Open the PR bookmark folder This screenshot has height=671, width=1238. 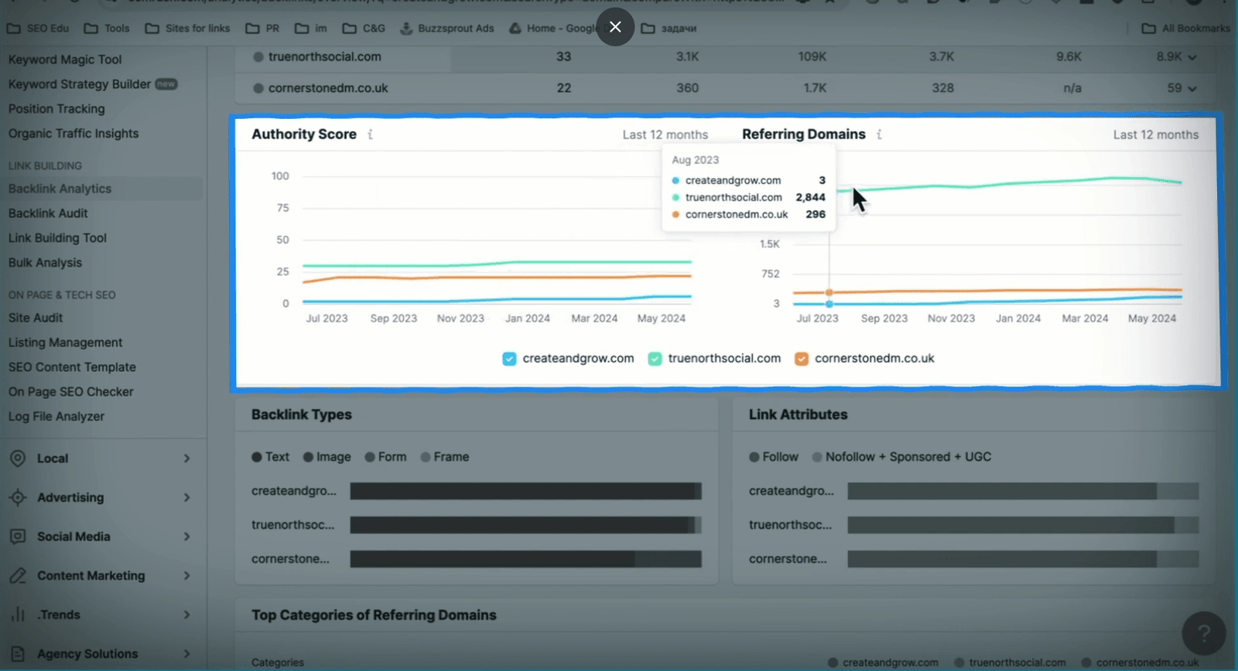pyautogui.click(x=262, y=29)
